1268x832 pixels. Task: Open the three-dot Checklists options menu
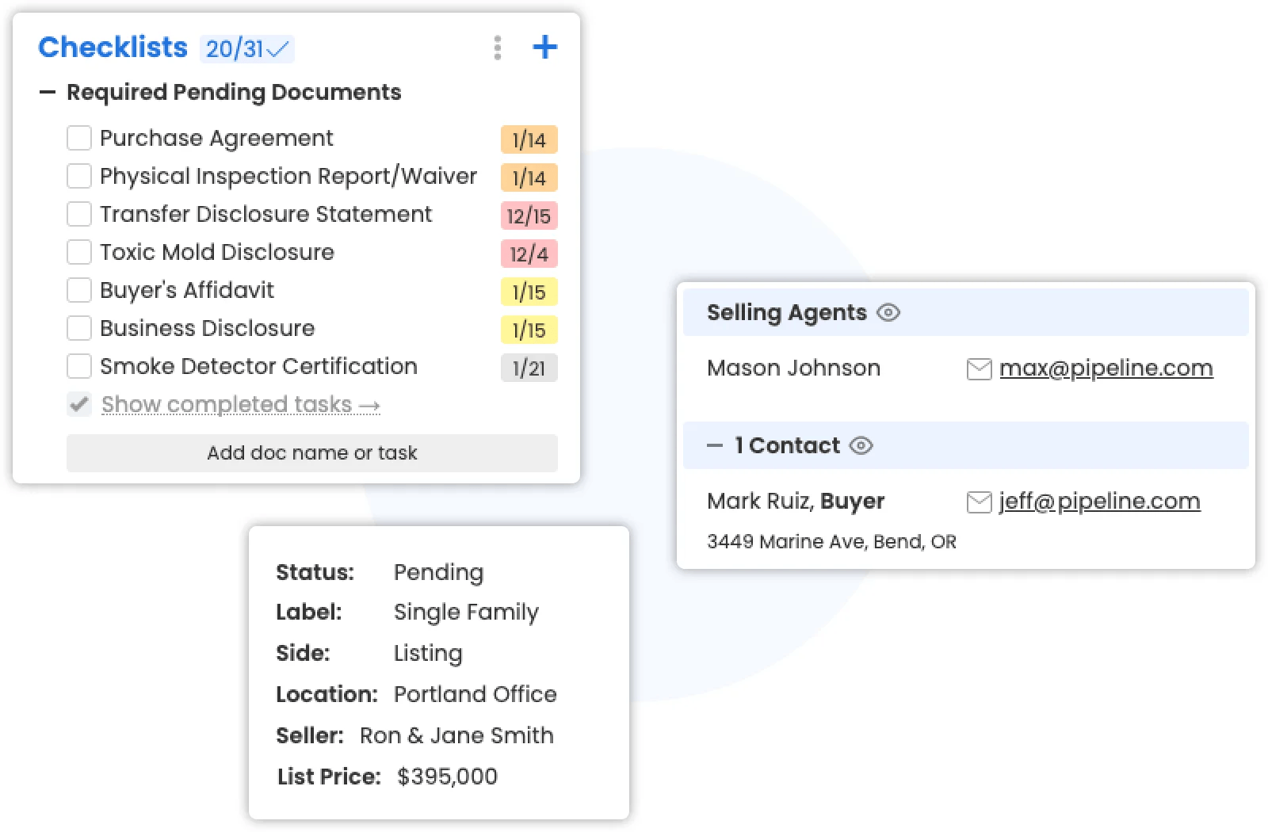(x=497, y=48)
